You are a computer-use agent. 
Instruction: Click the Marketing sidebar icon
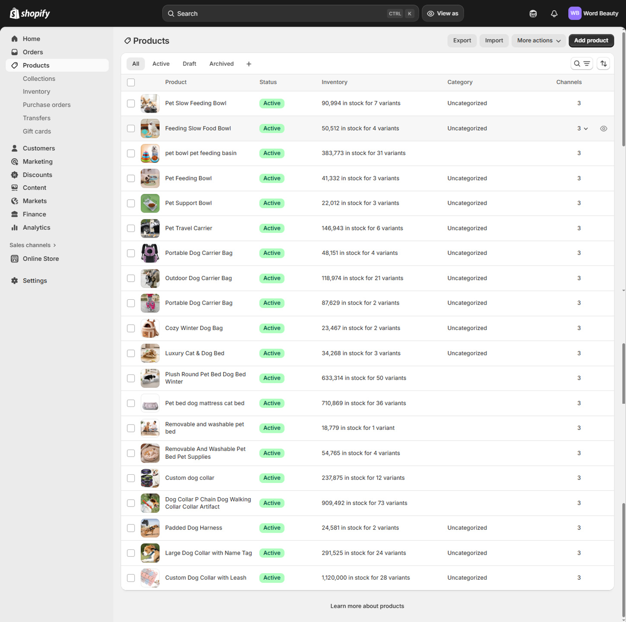[x=15, y=162]
